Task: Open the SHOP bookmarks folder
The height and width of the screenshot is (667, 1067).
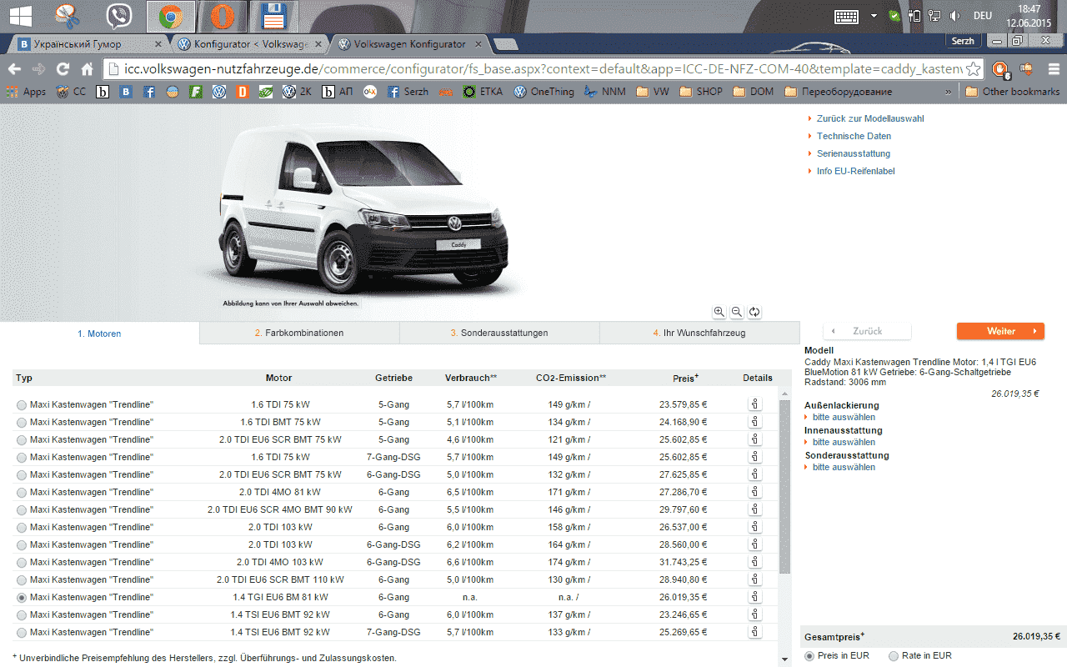Action: pos(702,92)
